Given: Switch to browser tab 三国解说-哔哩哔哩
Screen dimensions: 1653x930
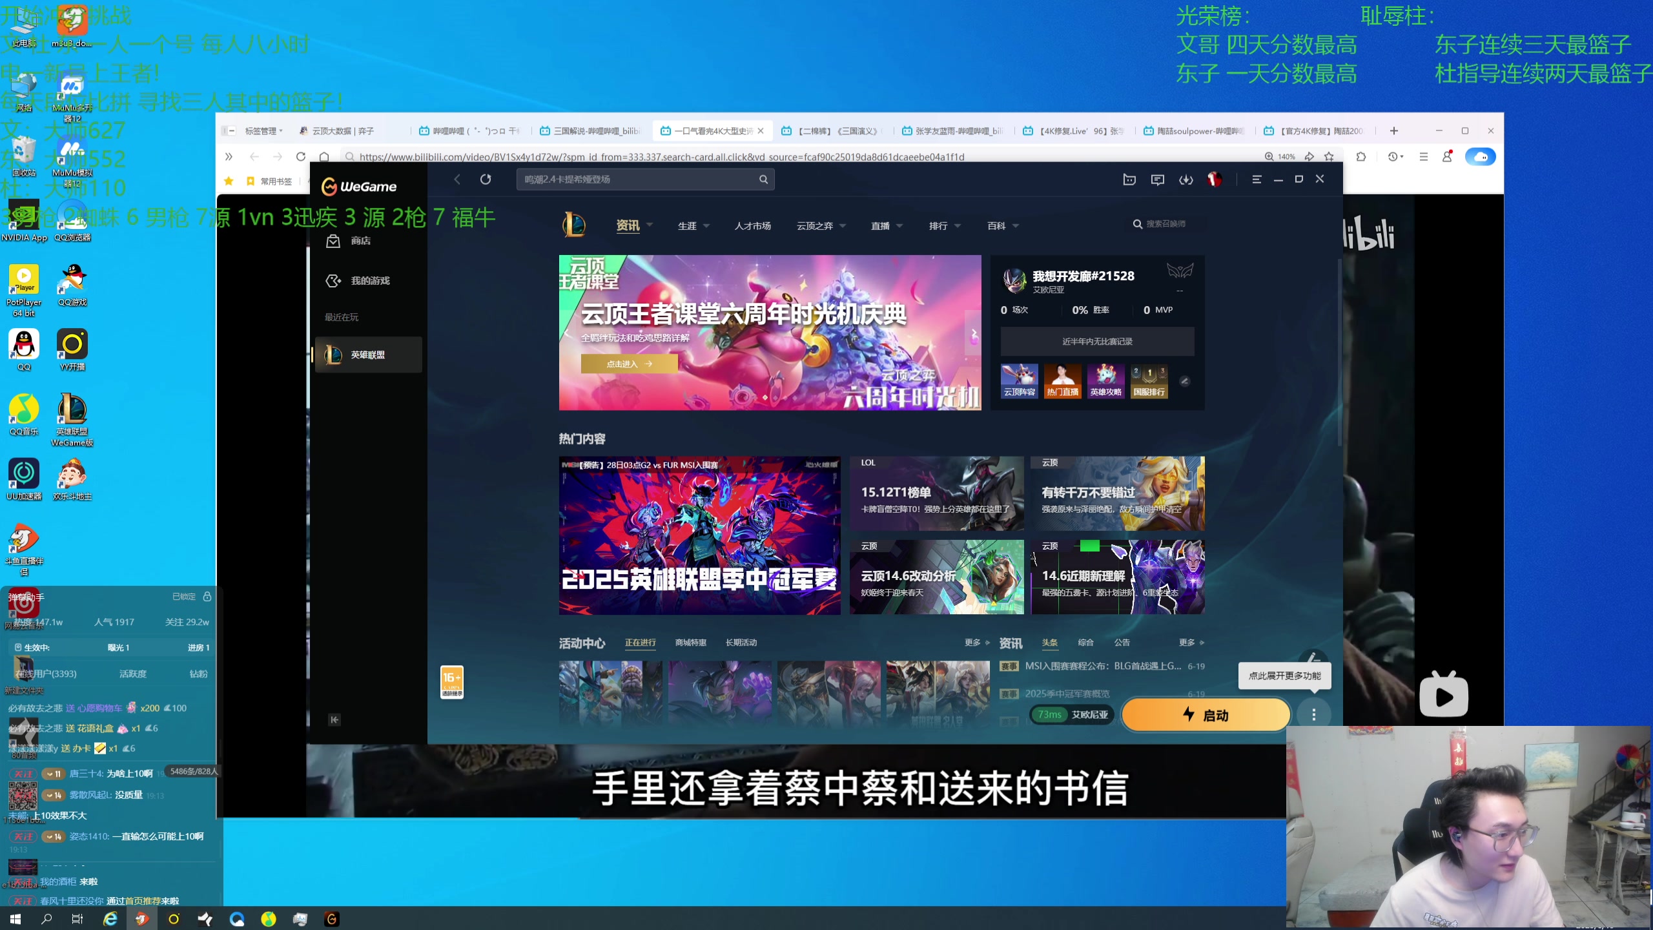Looking at the screenshot, I should (590, 131).
